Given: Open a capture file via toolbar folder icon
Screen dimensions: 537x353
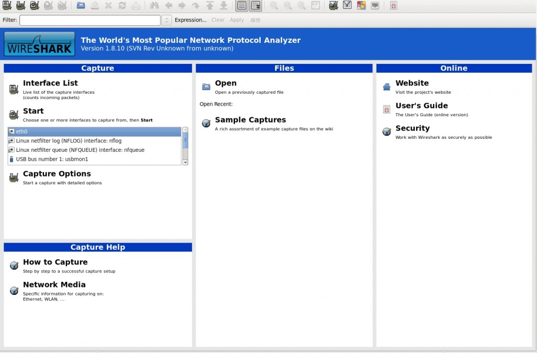Looking at the screenshot, I should [81, 5].
